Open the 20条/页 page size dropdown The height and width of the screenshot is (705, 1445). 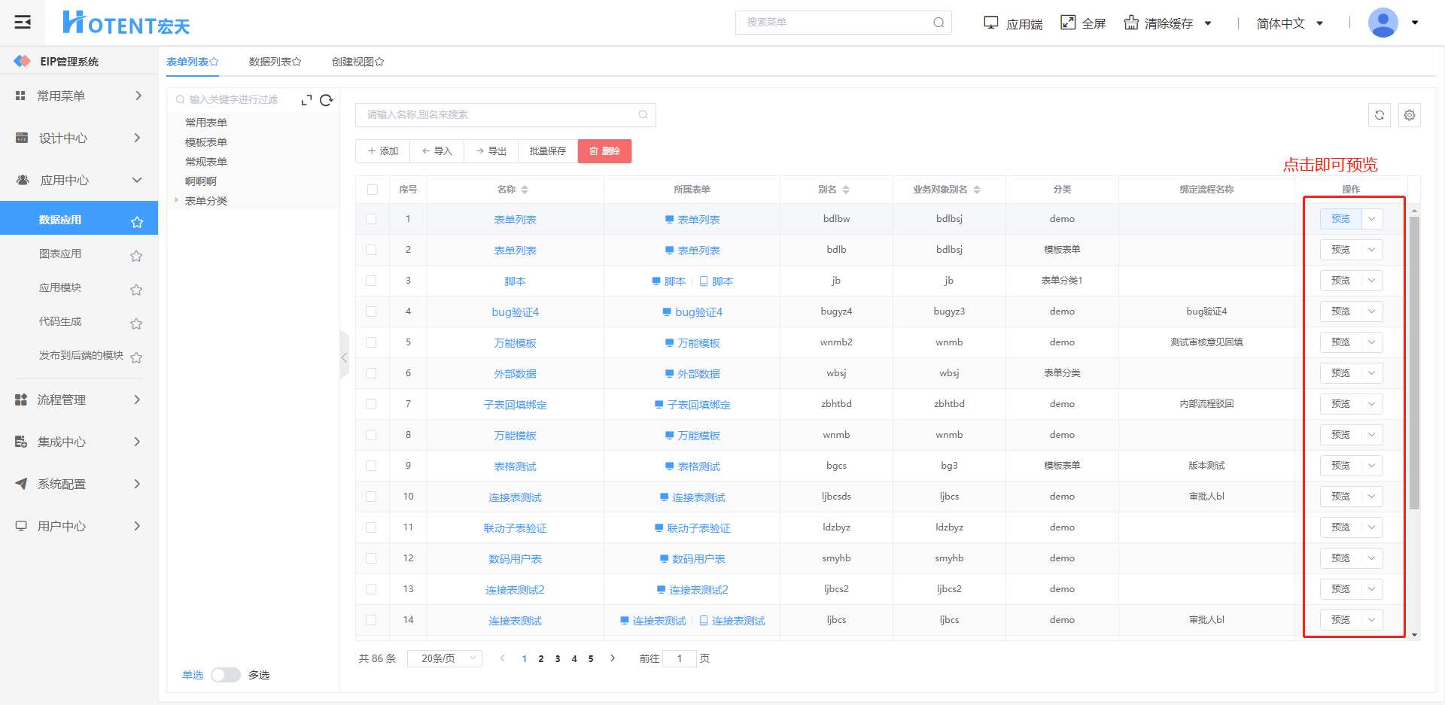click(445, 658)
